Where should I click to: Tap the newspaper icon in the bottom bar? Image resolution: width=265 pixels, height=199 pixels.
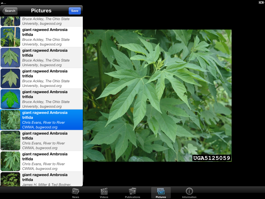76,191
